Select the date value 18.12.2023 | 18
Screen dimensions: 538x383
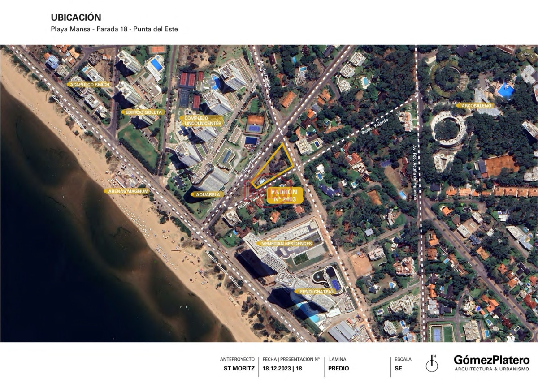(282, 369)
